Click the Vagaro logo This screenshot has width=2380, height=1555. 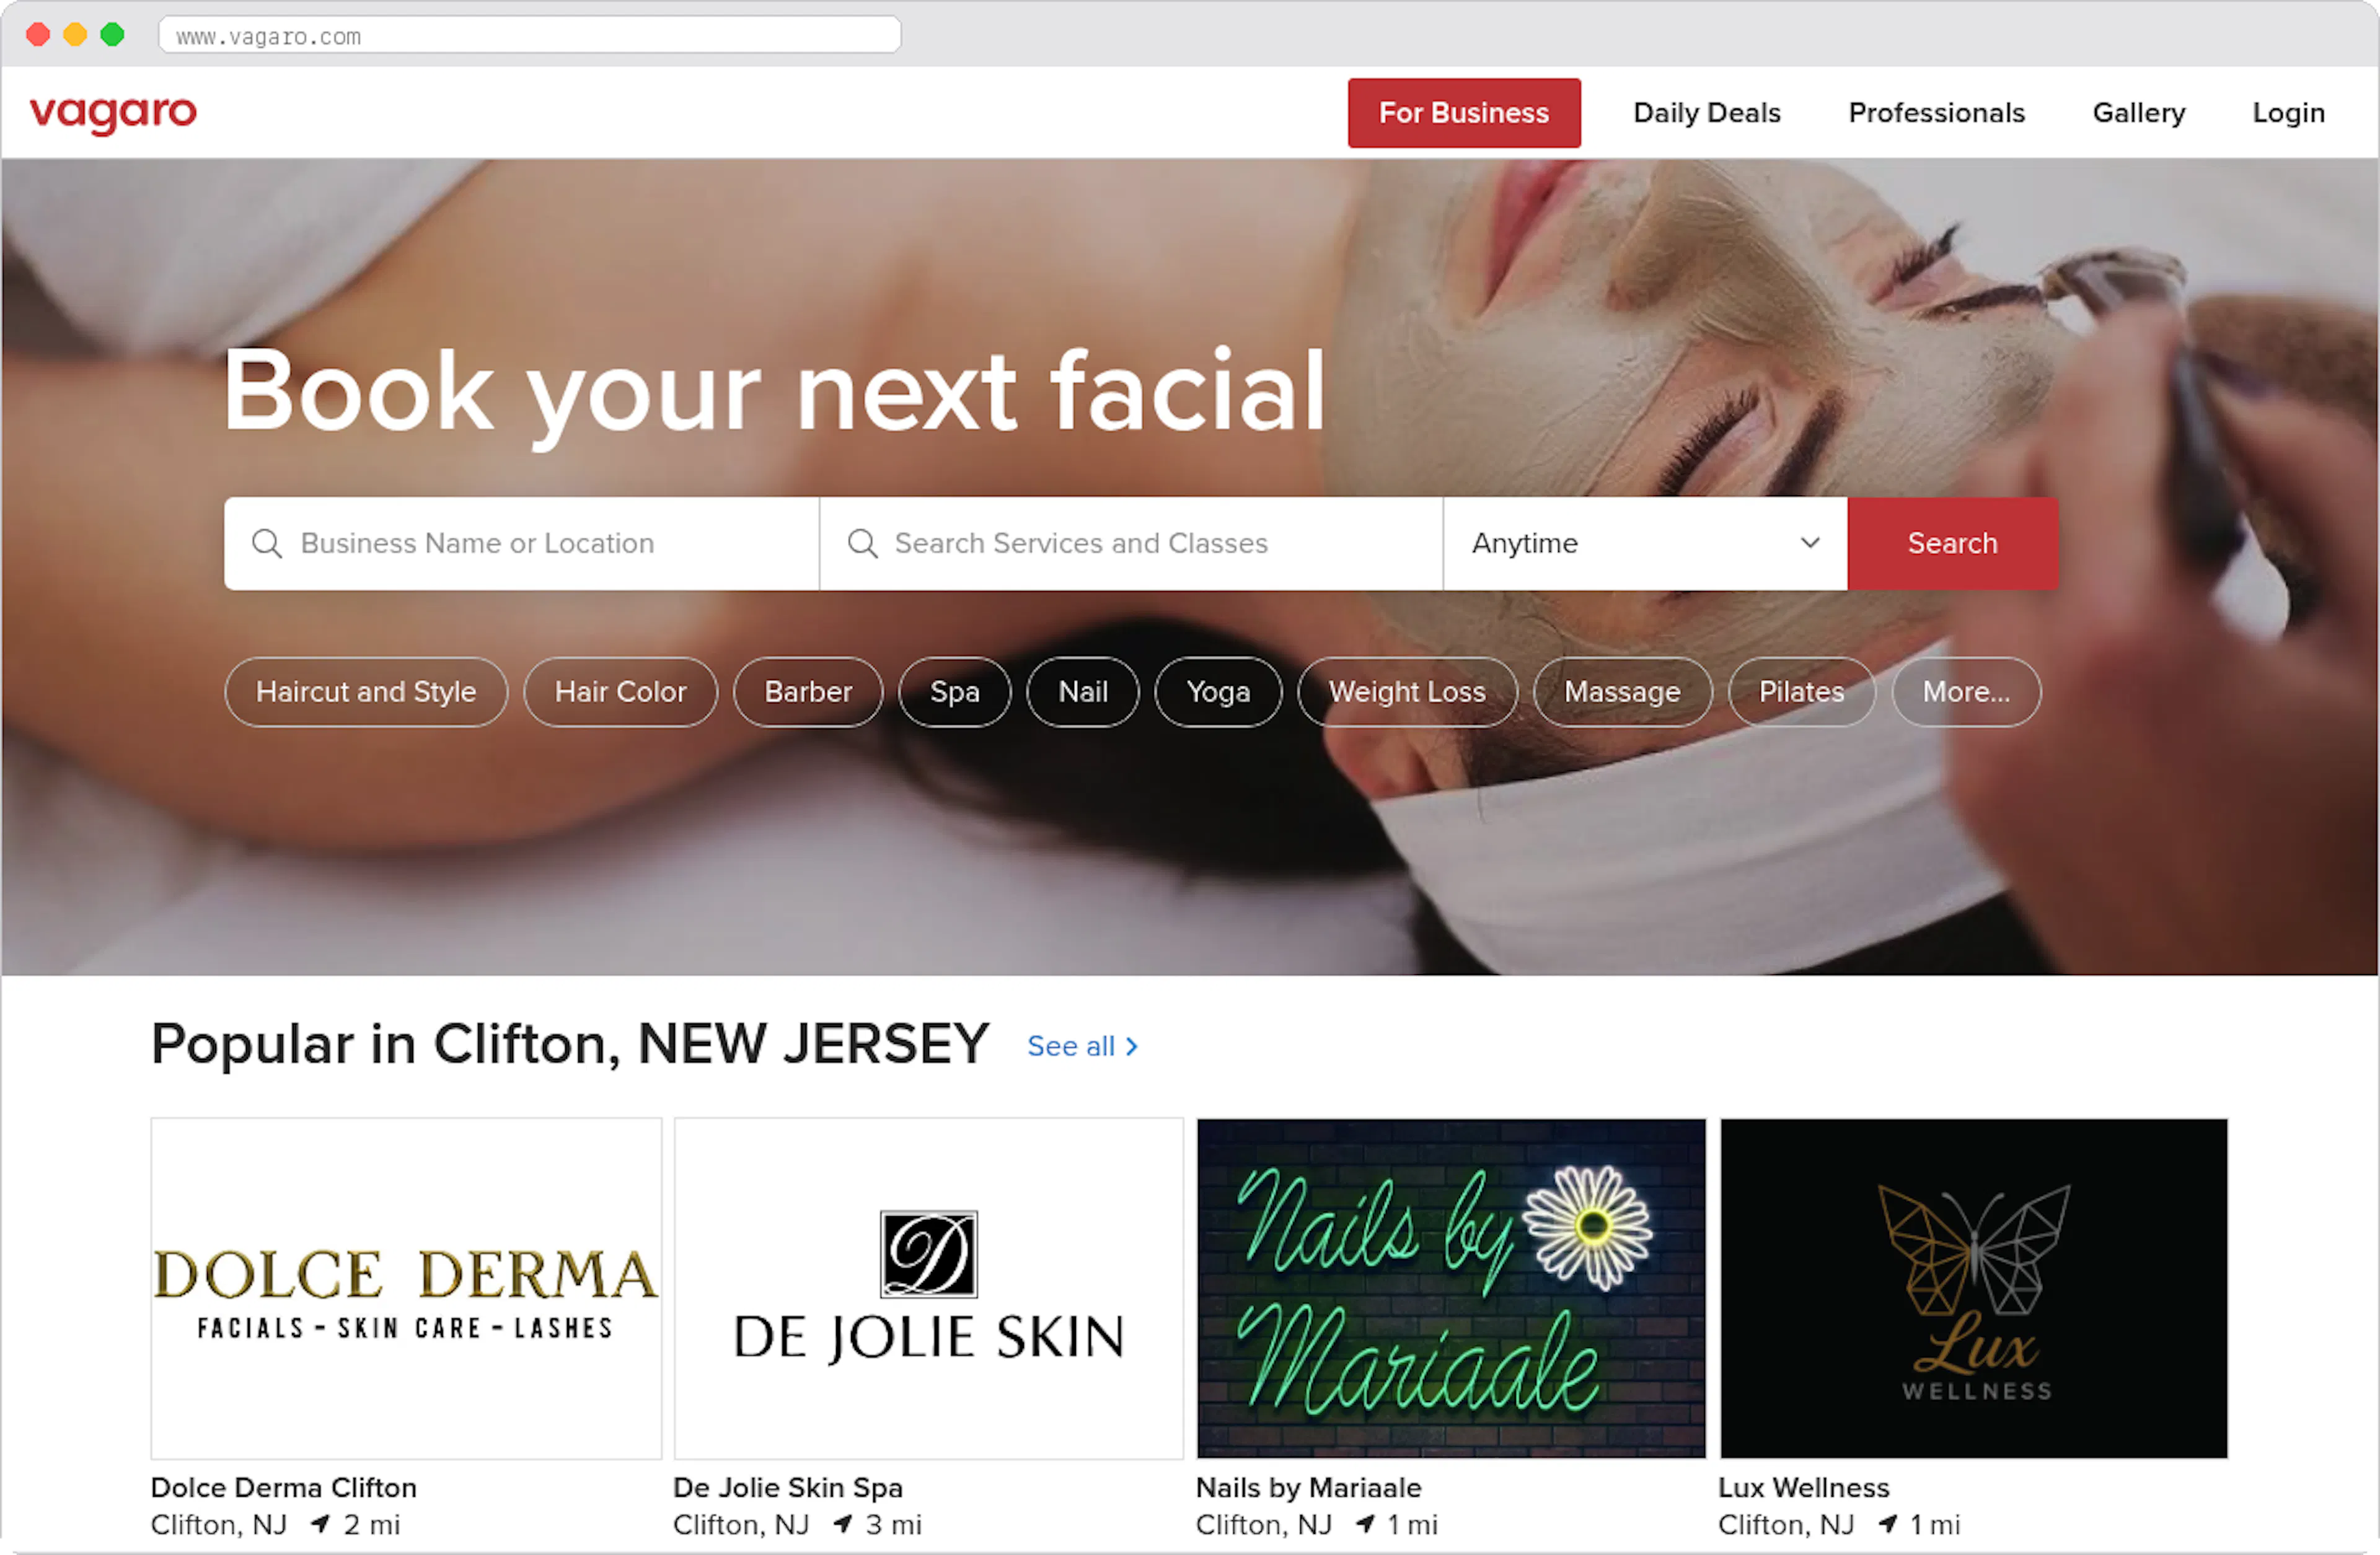pos(112,113)
